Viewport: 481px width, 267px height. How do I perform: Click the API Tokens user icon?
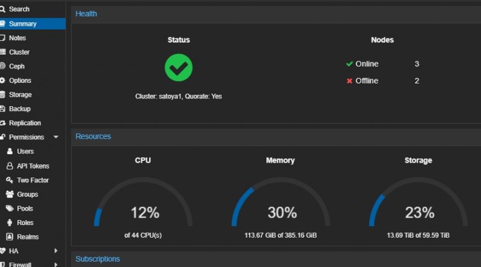click(x=10, y=166)
